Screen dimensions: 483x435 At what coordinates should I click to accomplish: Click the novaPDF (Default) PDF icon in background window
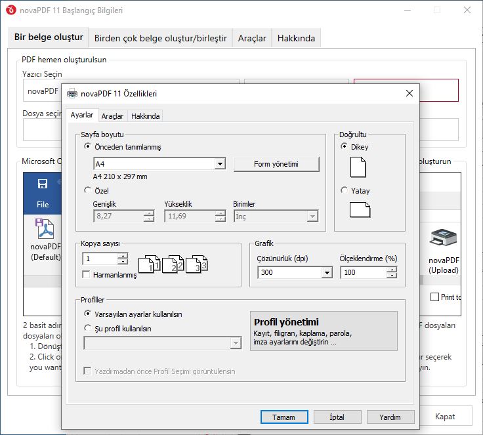[45, 229]
